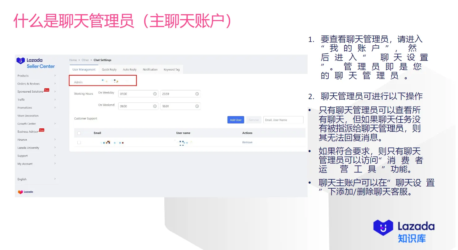
Task: Click the Email, User Name search field
Action: point(283,120)
